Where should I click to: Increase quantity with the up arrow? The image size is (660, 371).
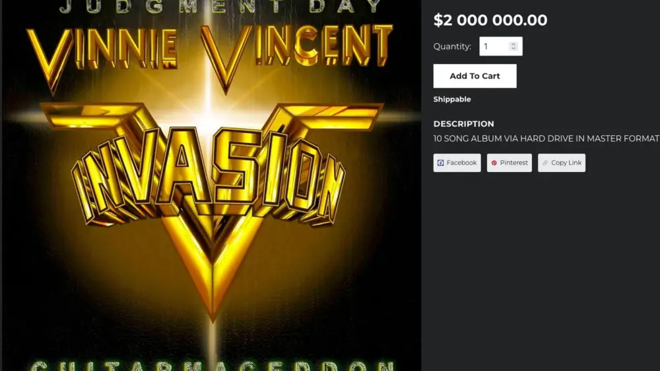pyautogui.click(x=513, y=43)
